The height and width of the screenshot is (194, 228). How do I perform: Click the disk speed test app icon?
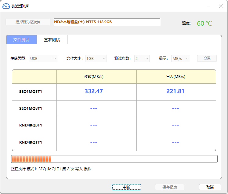tap(6, 6)
